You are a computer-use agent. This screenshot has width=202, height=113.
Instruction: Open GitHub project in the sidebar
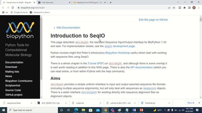14,95
